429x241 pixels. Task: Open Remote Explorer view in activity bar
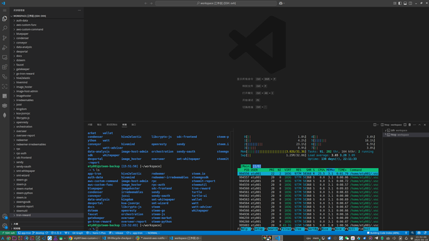[5, 58]
